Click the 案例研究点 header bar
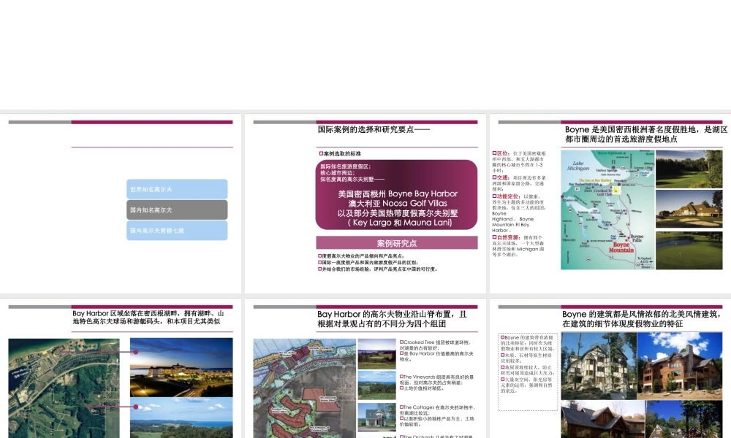Screen dimensions: 731x438 tap(397, 243)
